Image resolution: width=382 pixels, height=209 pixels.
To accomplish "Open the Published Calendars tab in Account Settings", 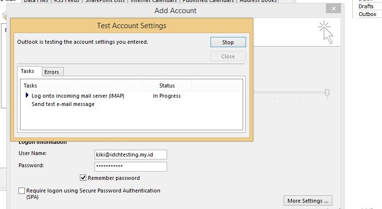I will pos(208,1).
